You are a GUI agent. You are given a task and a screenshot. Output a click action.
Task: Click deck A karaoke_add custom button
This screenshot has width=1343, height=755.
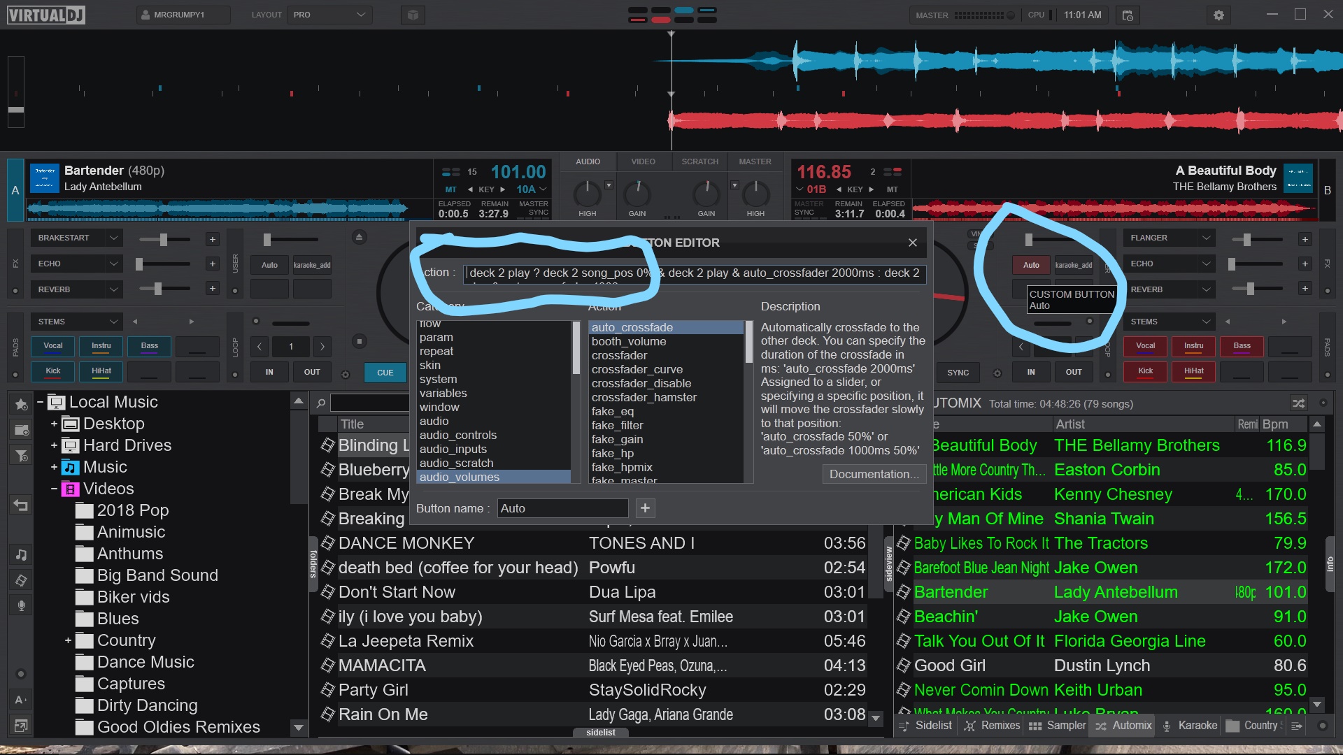[311, 265]
